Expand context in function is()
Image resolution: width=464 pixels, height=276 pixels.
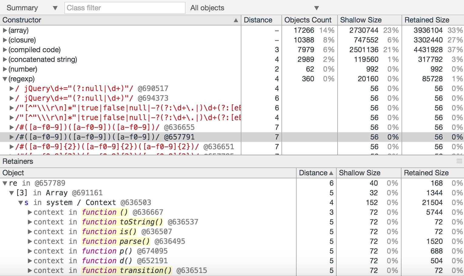point(30,232)
